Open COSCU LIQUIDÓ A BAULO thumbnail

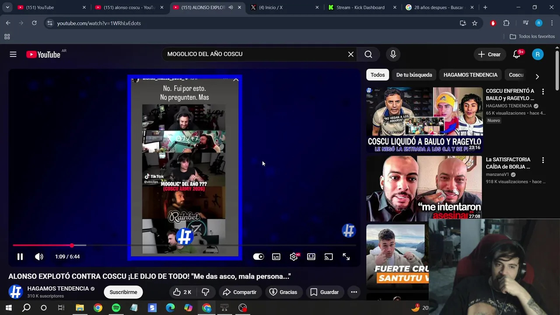coord(424,119)
